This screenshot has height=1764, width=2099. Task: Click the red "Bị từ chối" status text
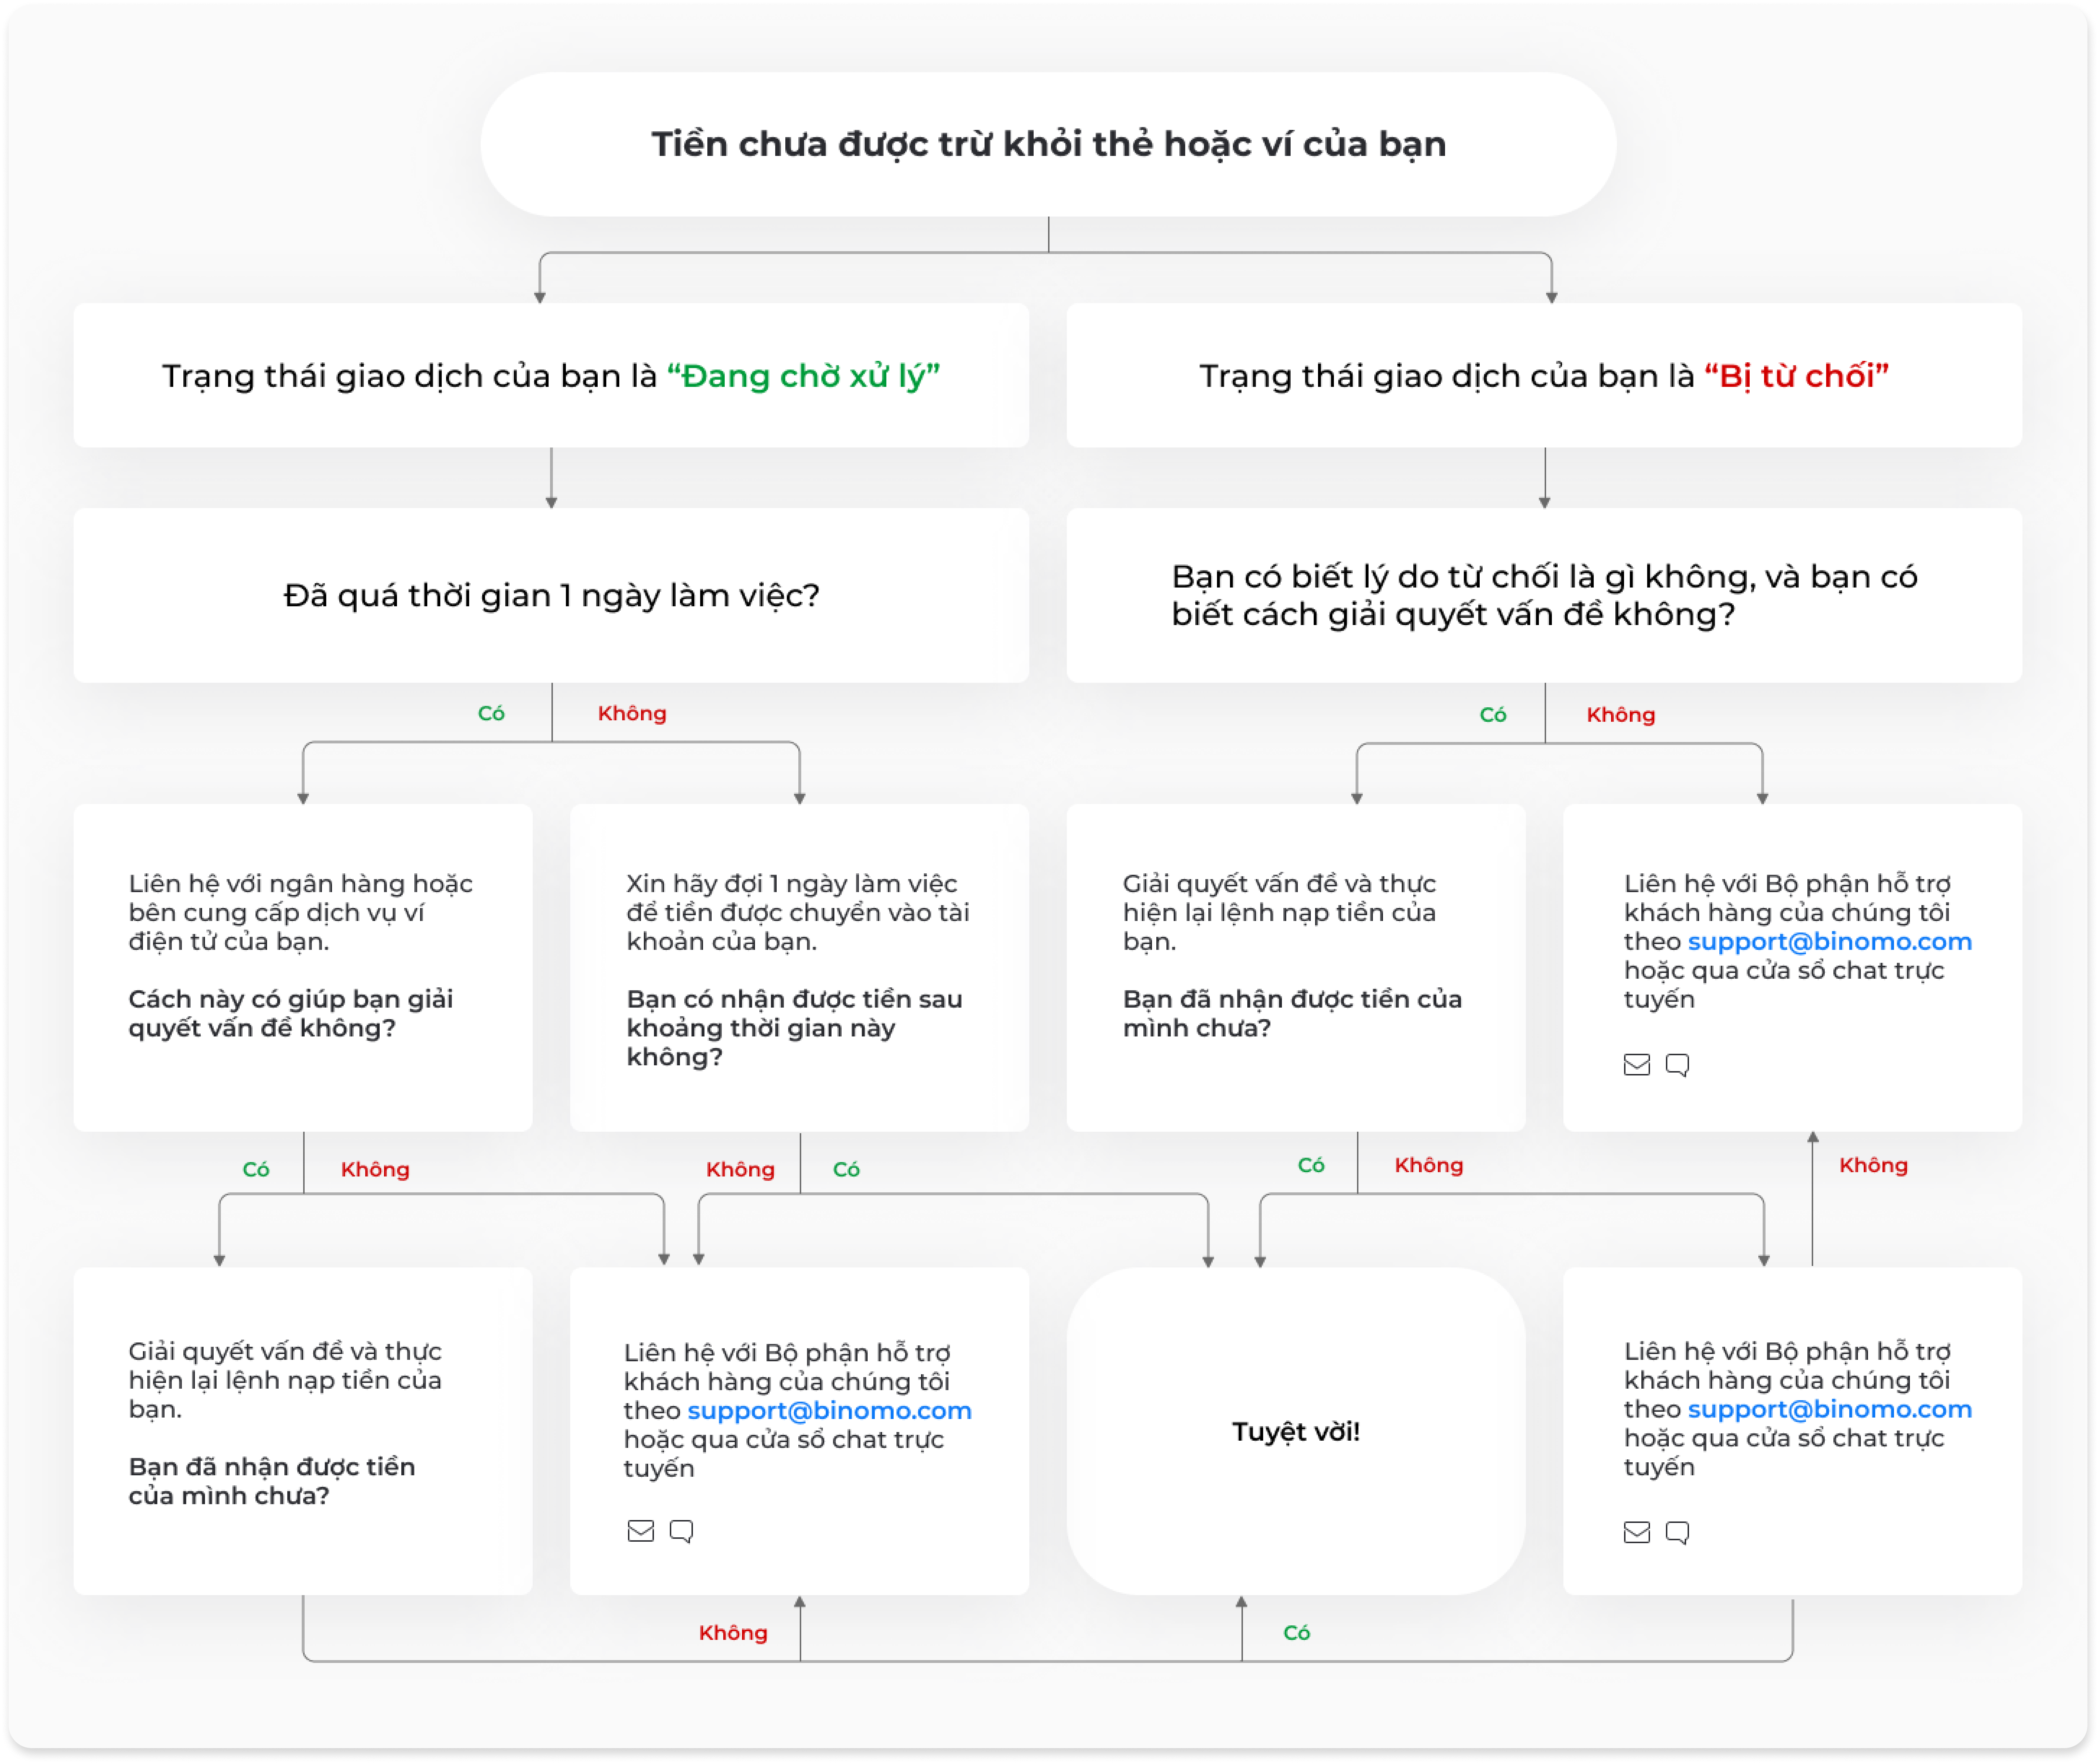coord(1796,376)
